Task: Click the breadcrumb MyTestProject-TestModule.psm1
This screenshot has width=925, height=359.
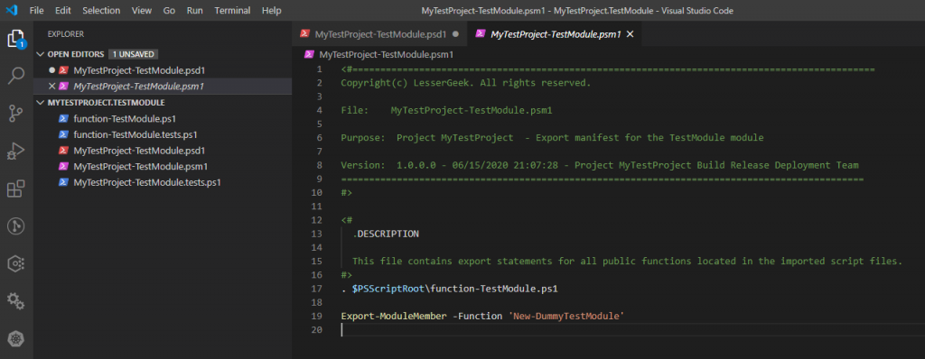Action: (x=386, y=55)
